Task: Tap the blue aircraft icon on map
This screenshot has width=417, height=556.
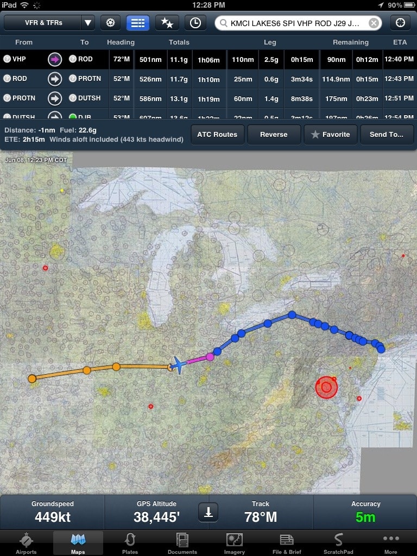Action: [177, 364]
